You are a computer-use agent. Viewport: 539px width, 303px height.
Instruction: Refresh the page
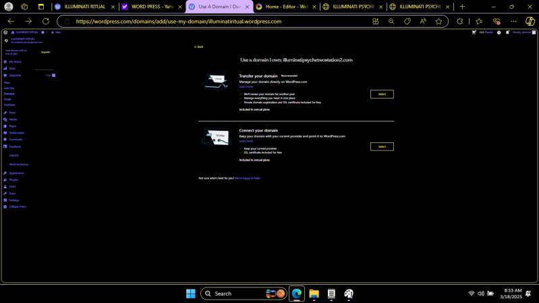click(46, 22)
